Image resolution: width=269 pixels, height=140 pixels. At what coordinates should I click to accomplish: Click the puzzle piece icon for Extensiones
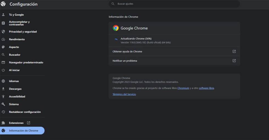point(3,123)
